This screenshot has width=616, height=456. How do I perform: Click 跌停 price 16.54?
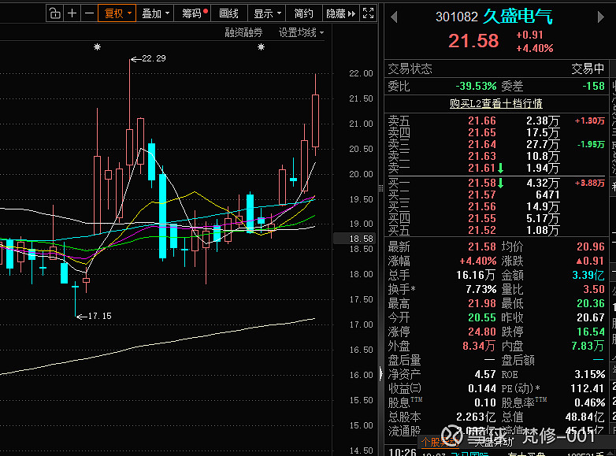coord(591,332)
